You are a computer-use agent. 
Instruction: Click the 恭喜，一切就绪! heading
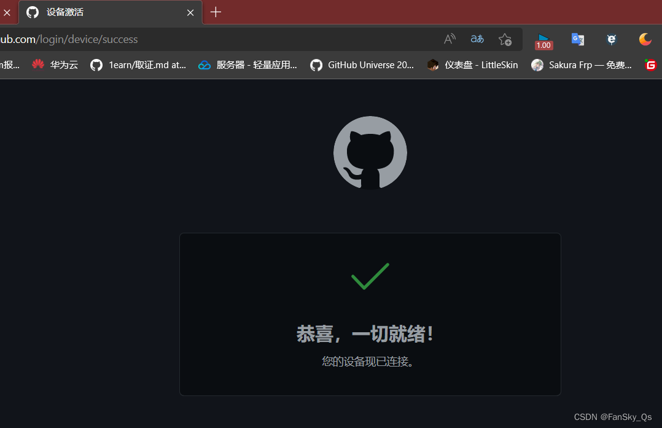coord(365,334)
